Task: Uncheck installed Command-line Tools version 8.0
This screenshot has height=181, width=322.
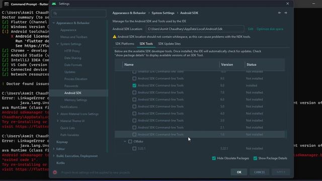Action: [134, 85]
